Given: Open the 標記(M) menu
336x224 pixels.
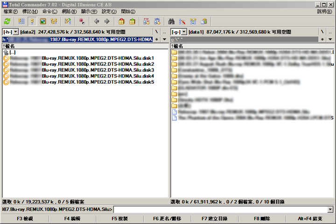Looking at the screenshot, I should tap(30, 12).
